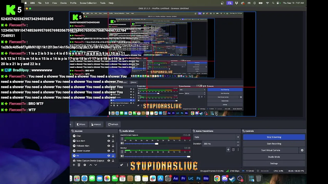Click Filters button above Sources
This screenshot has height=184, width=328.
(x=81, y=124)
